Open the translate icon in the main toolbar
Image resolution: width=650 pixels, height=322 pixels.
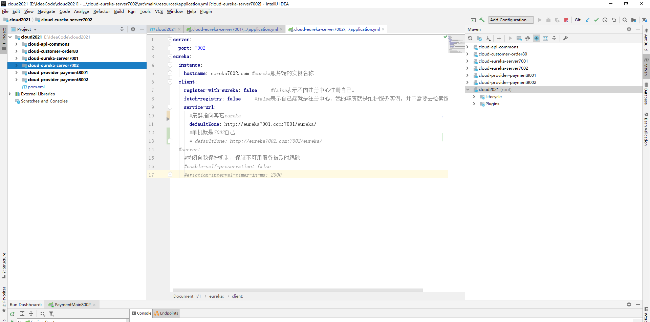click(645, 20)
